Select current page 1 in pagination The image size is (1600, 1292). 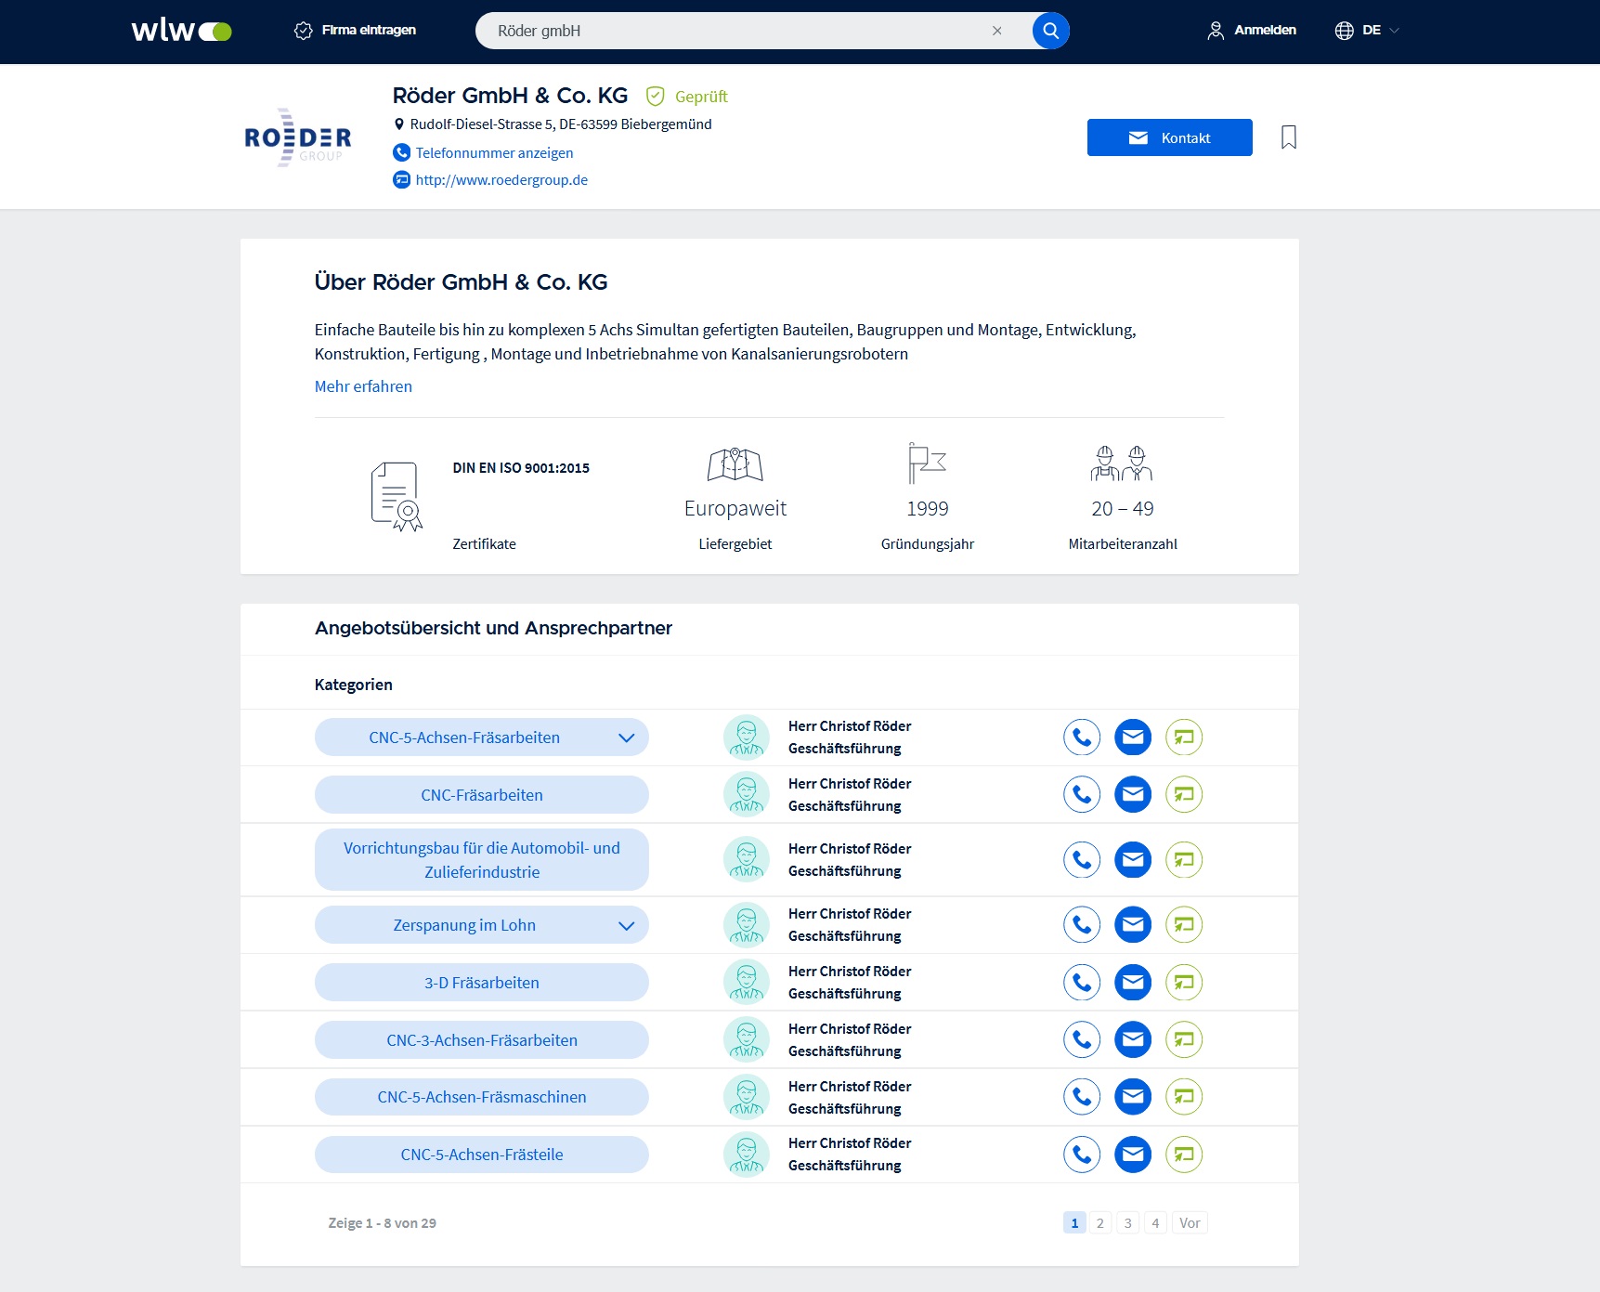click(1074, 1223)
